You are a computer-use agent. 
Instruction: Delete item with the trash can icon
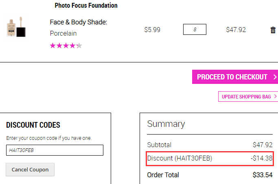(273, 30)
